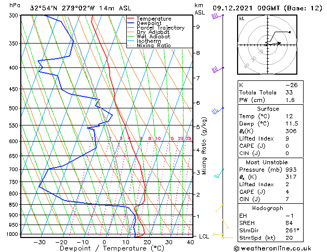Click the black square hodograph endpoint marker

290,32
